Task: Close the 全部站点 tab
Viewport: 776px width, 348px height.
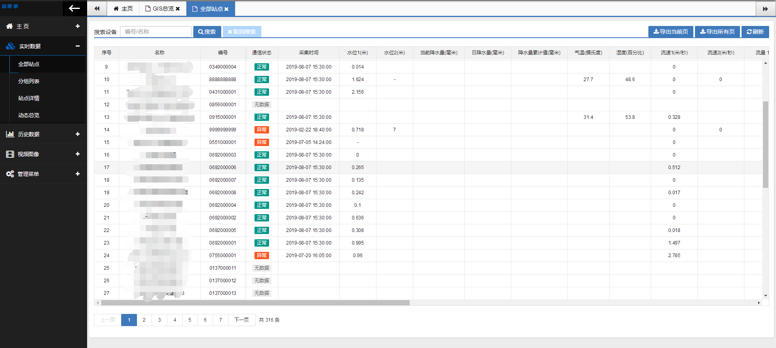Action: [x=226, y=9]
